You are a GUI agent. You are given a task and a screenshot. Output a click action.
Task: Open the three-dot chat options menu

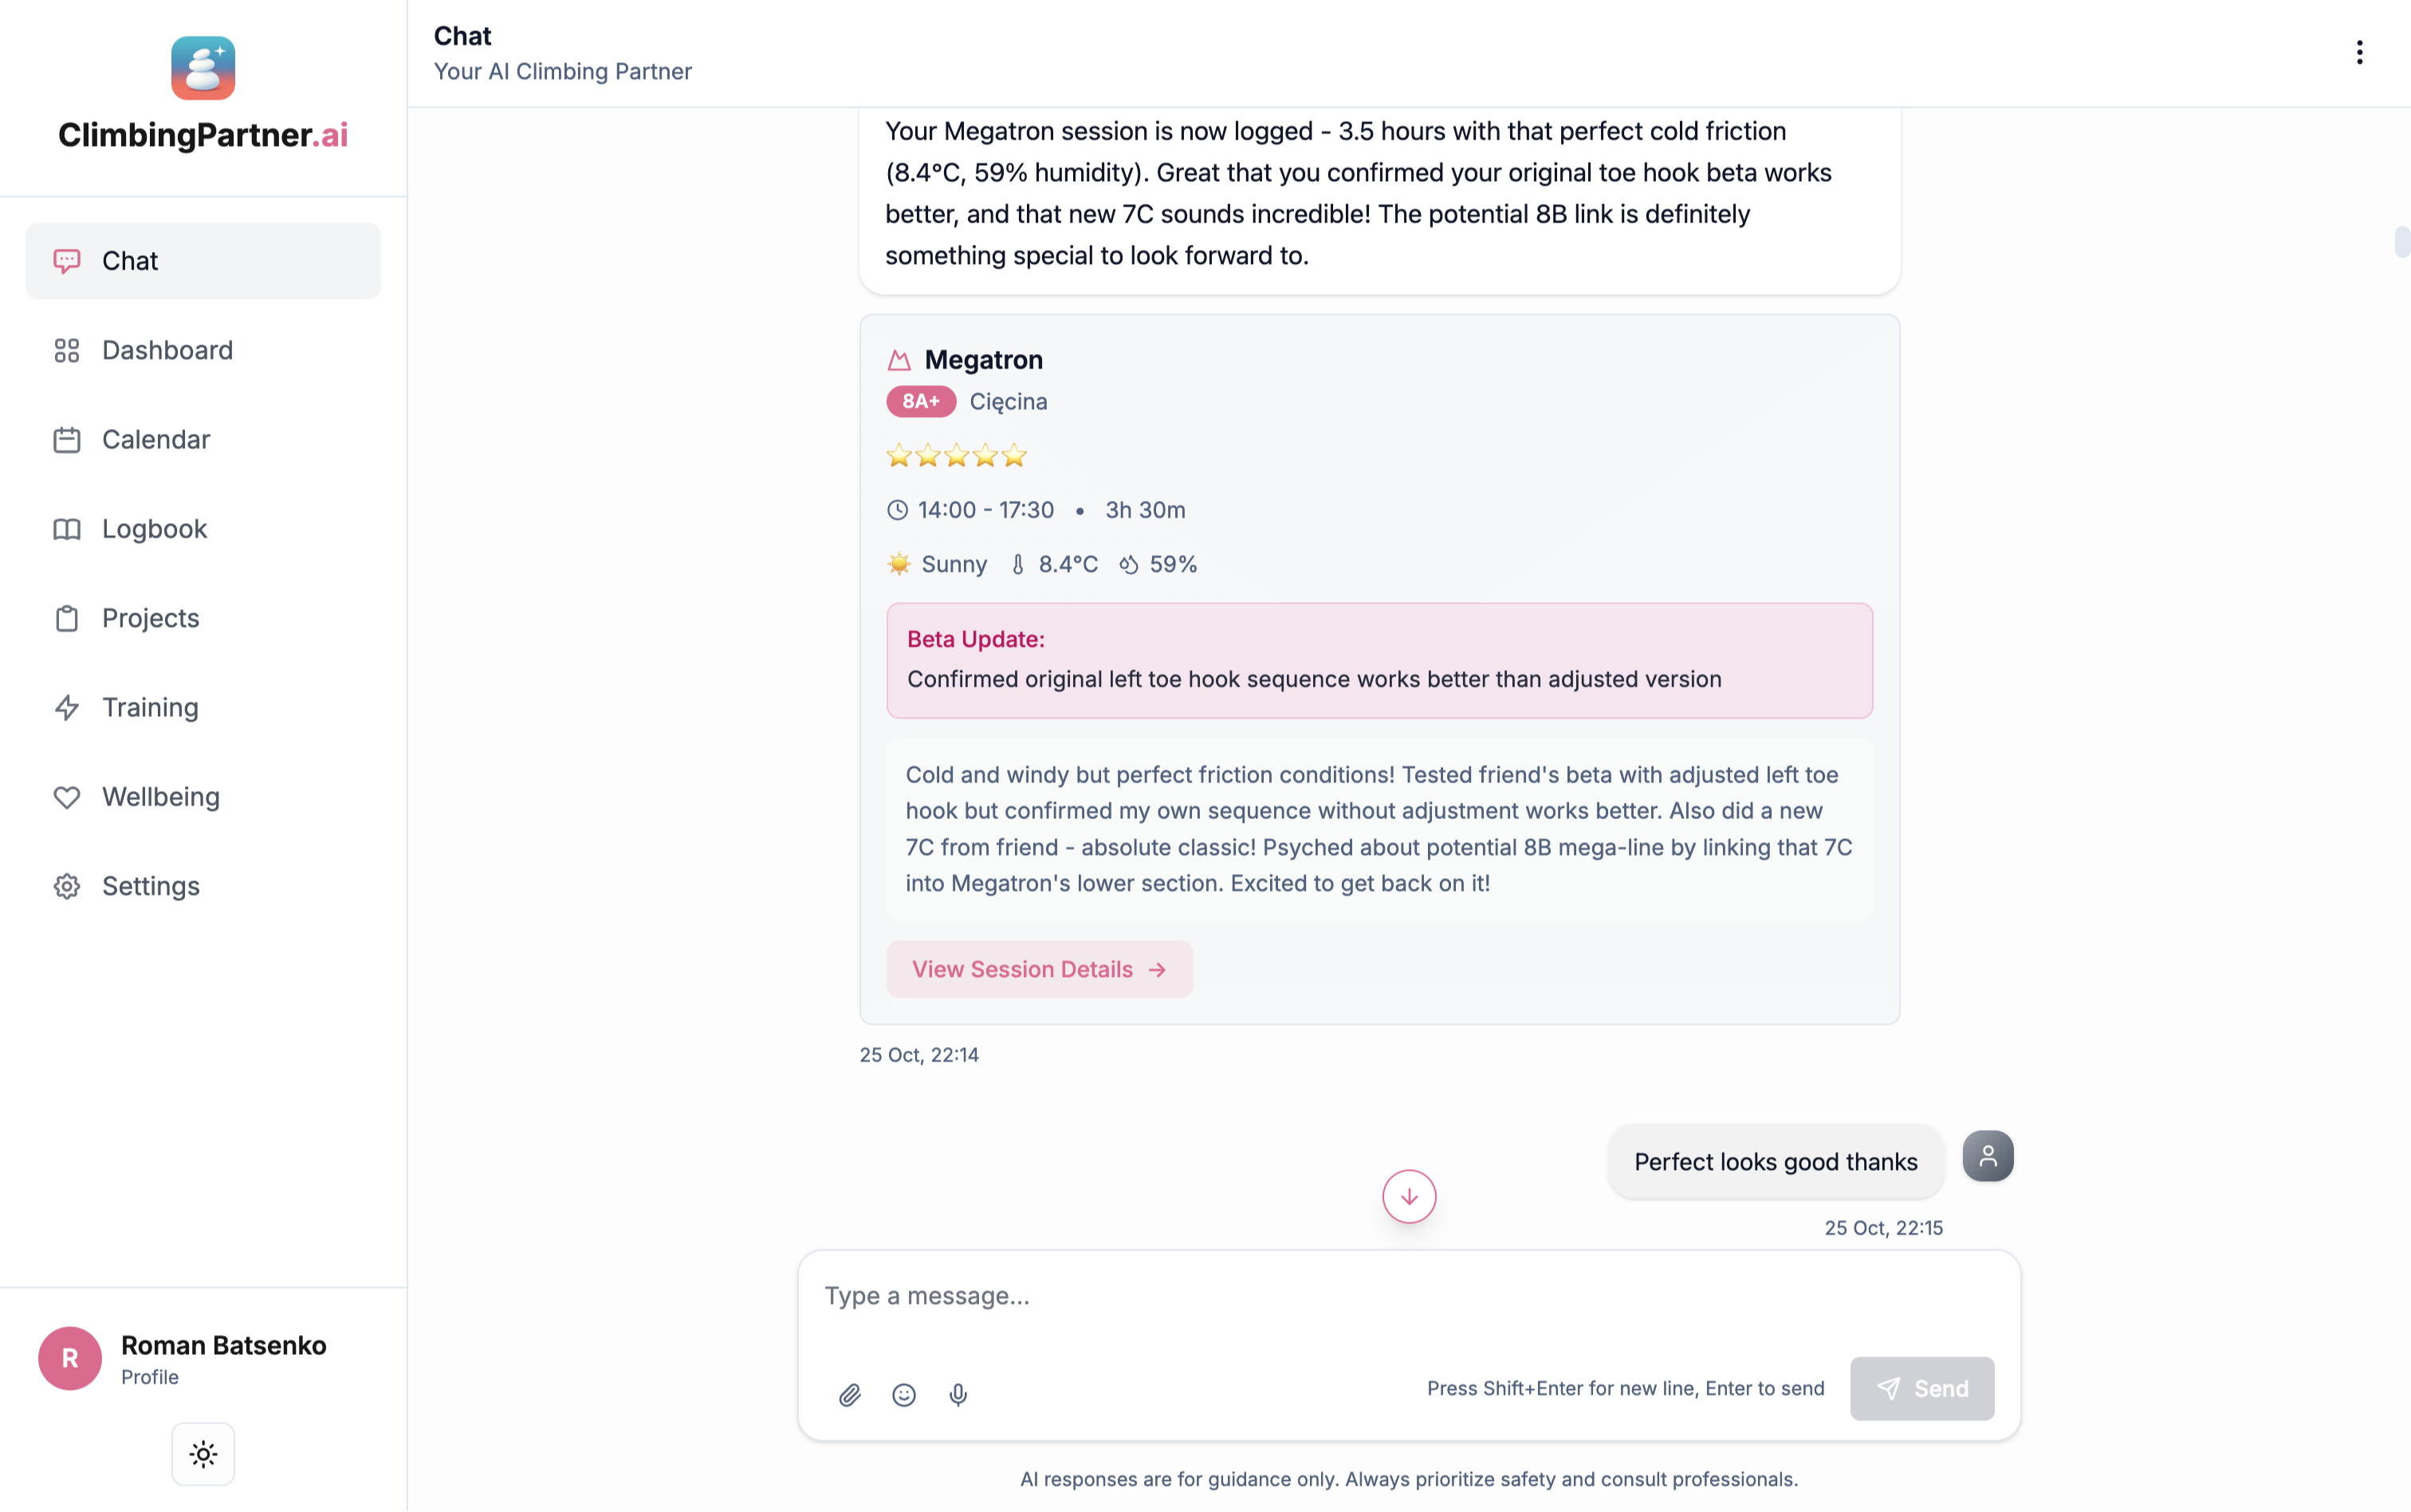[2359, 52]
